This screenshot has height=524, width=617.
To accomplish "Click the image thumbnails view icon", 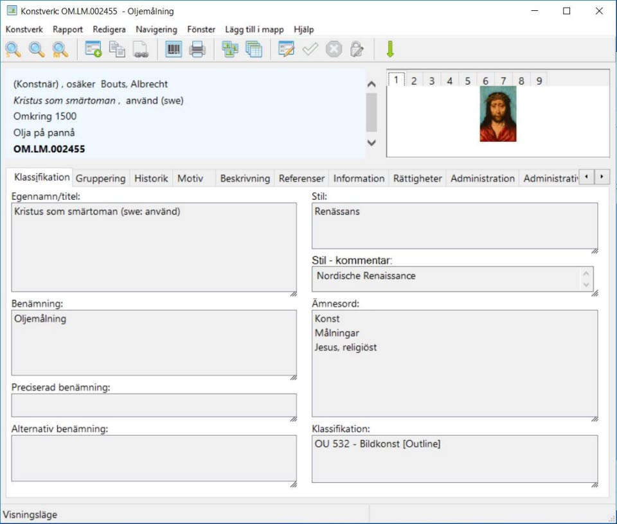I will coord(229,49).
